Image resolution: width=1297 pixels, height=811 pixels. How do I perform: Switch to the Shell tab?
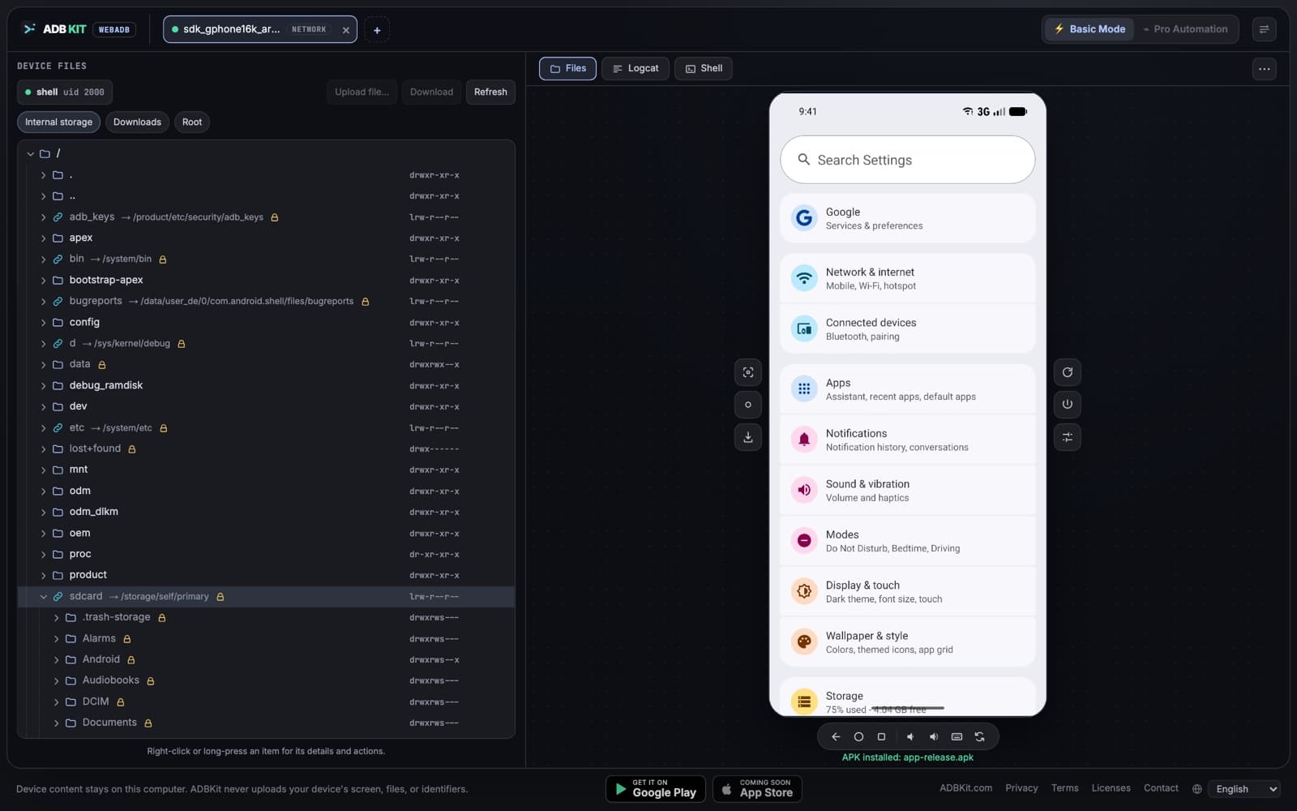pyautogui.click(x=704, y=69)
